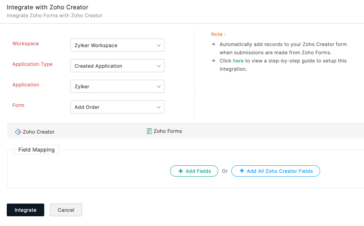This screenshot has width=364, height=226.
Task: Click the 'Integrate with Zoho Creator' title
Action: point(48,7)
